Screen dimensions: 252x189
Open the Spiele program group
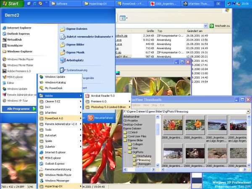pyautogui.click(x=60, y=141)
